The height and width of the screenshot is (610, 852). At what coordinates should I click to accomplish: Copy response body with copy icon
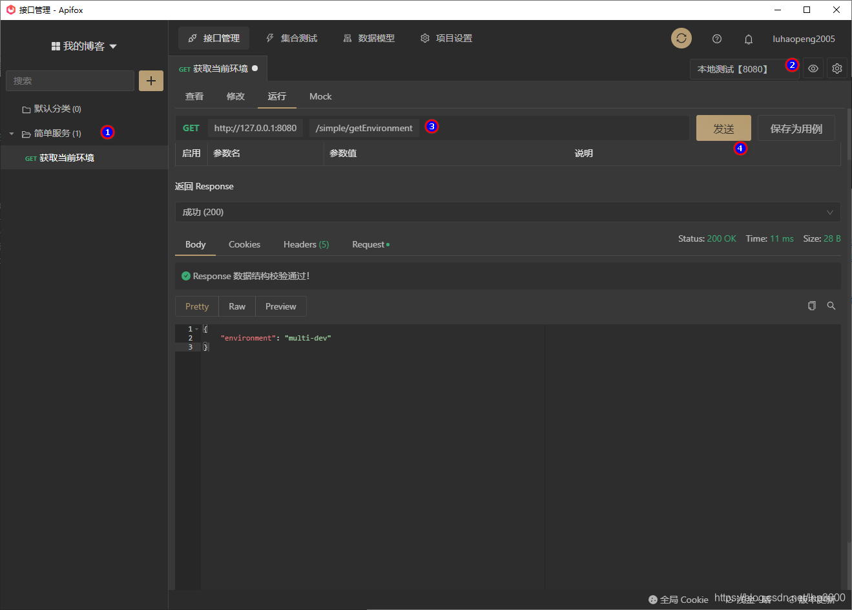pos(812,306)
